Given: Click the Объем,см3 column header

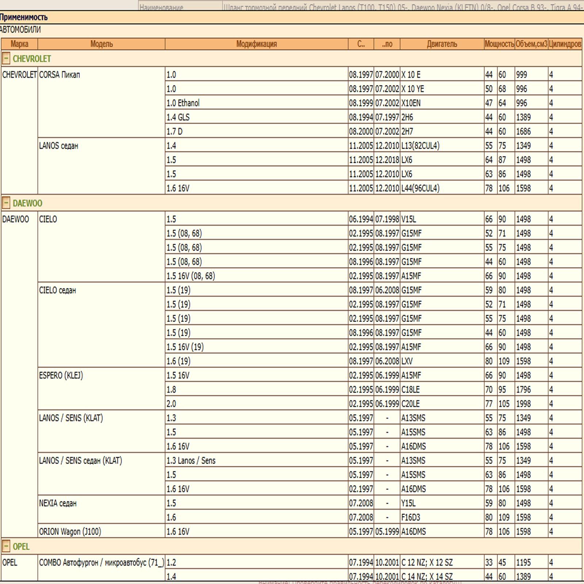Looking at the screenshot, I should [x=531, y=44].
